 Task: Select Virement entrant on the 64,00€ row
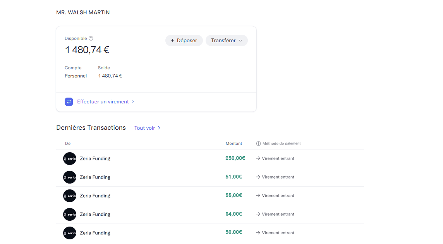click(x=278, y=214)
